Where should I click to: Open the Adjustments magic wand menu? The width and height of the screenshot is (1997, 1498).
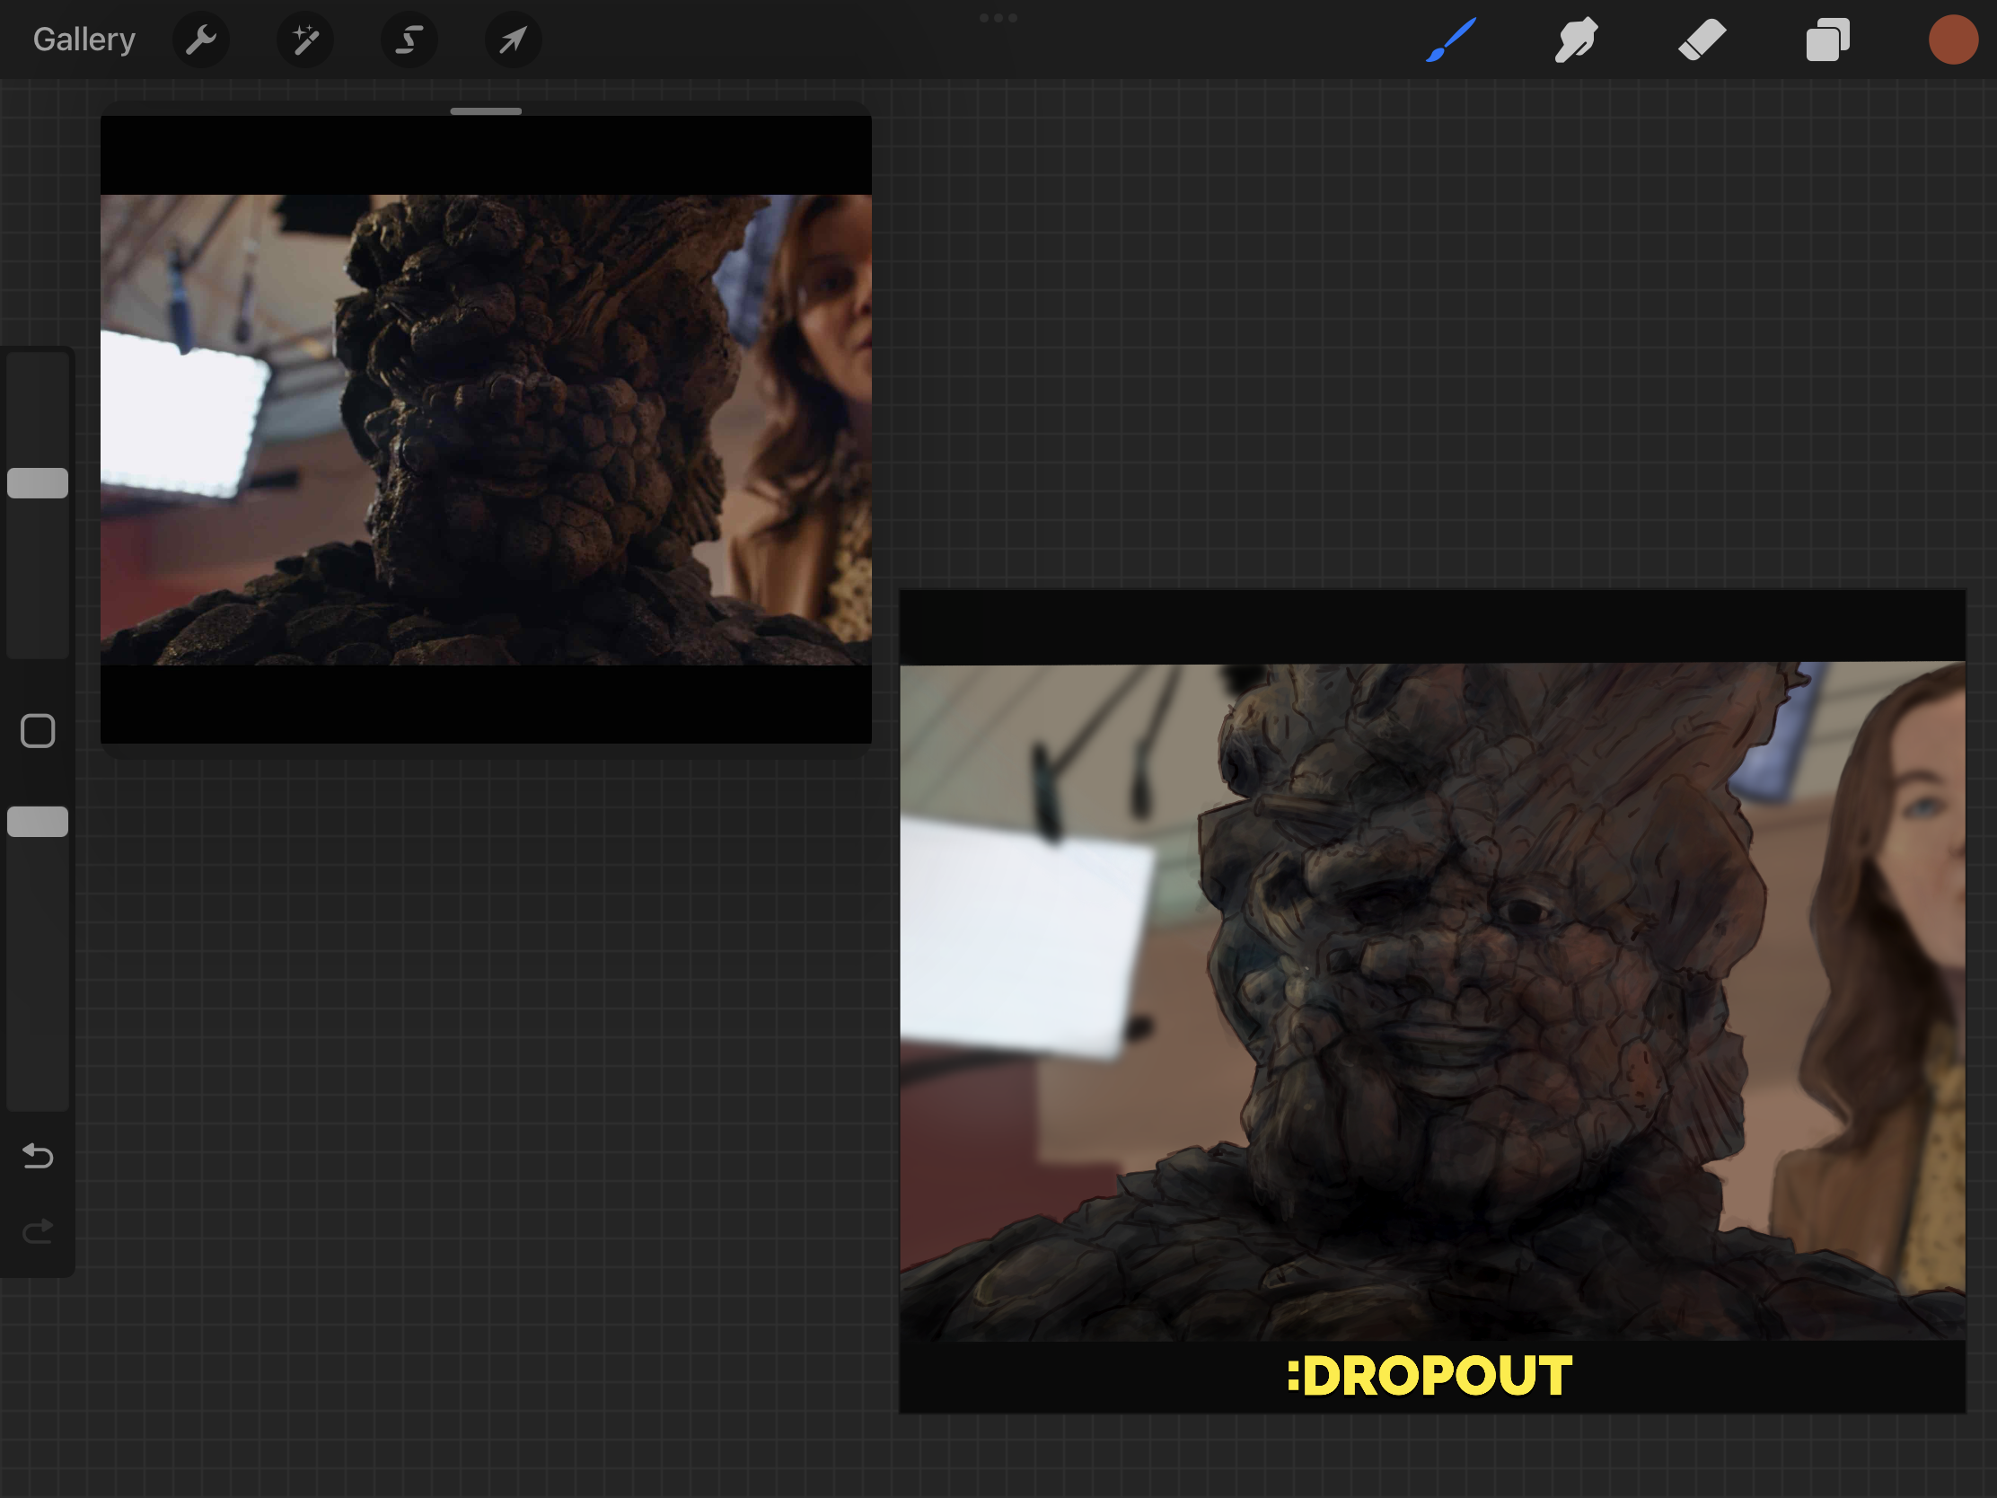click(x=305, y=40)
